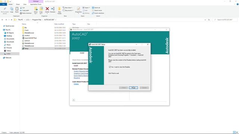
Task: Click the plus button in Media Browser
Action: (74, 100)
